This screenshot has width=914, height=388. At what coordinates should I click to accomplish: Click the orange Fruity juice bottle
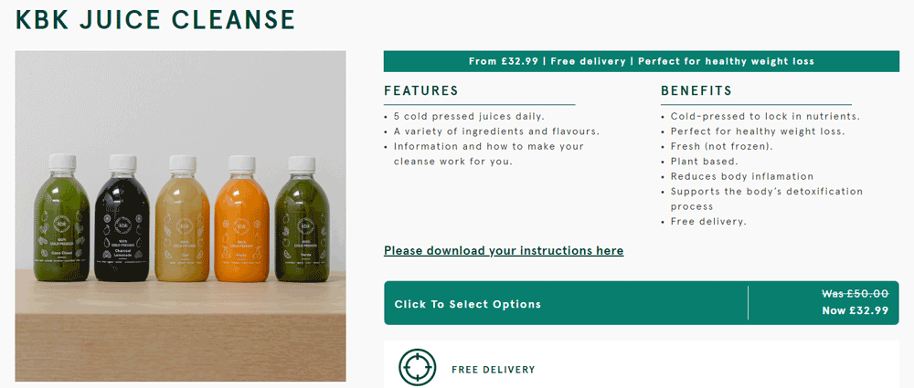coord(242,218)
